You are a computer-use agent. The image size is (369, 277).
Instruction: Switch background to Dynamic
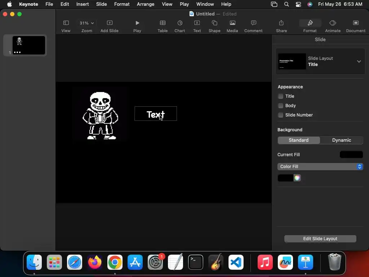click(342, 140)
